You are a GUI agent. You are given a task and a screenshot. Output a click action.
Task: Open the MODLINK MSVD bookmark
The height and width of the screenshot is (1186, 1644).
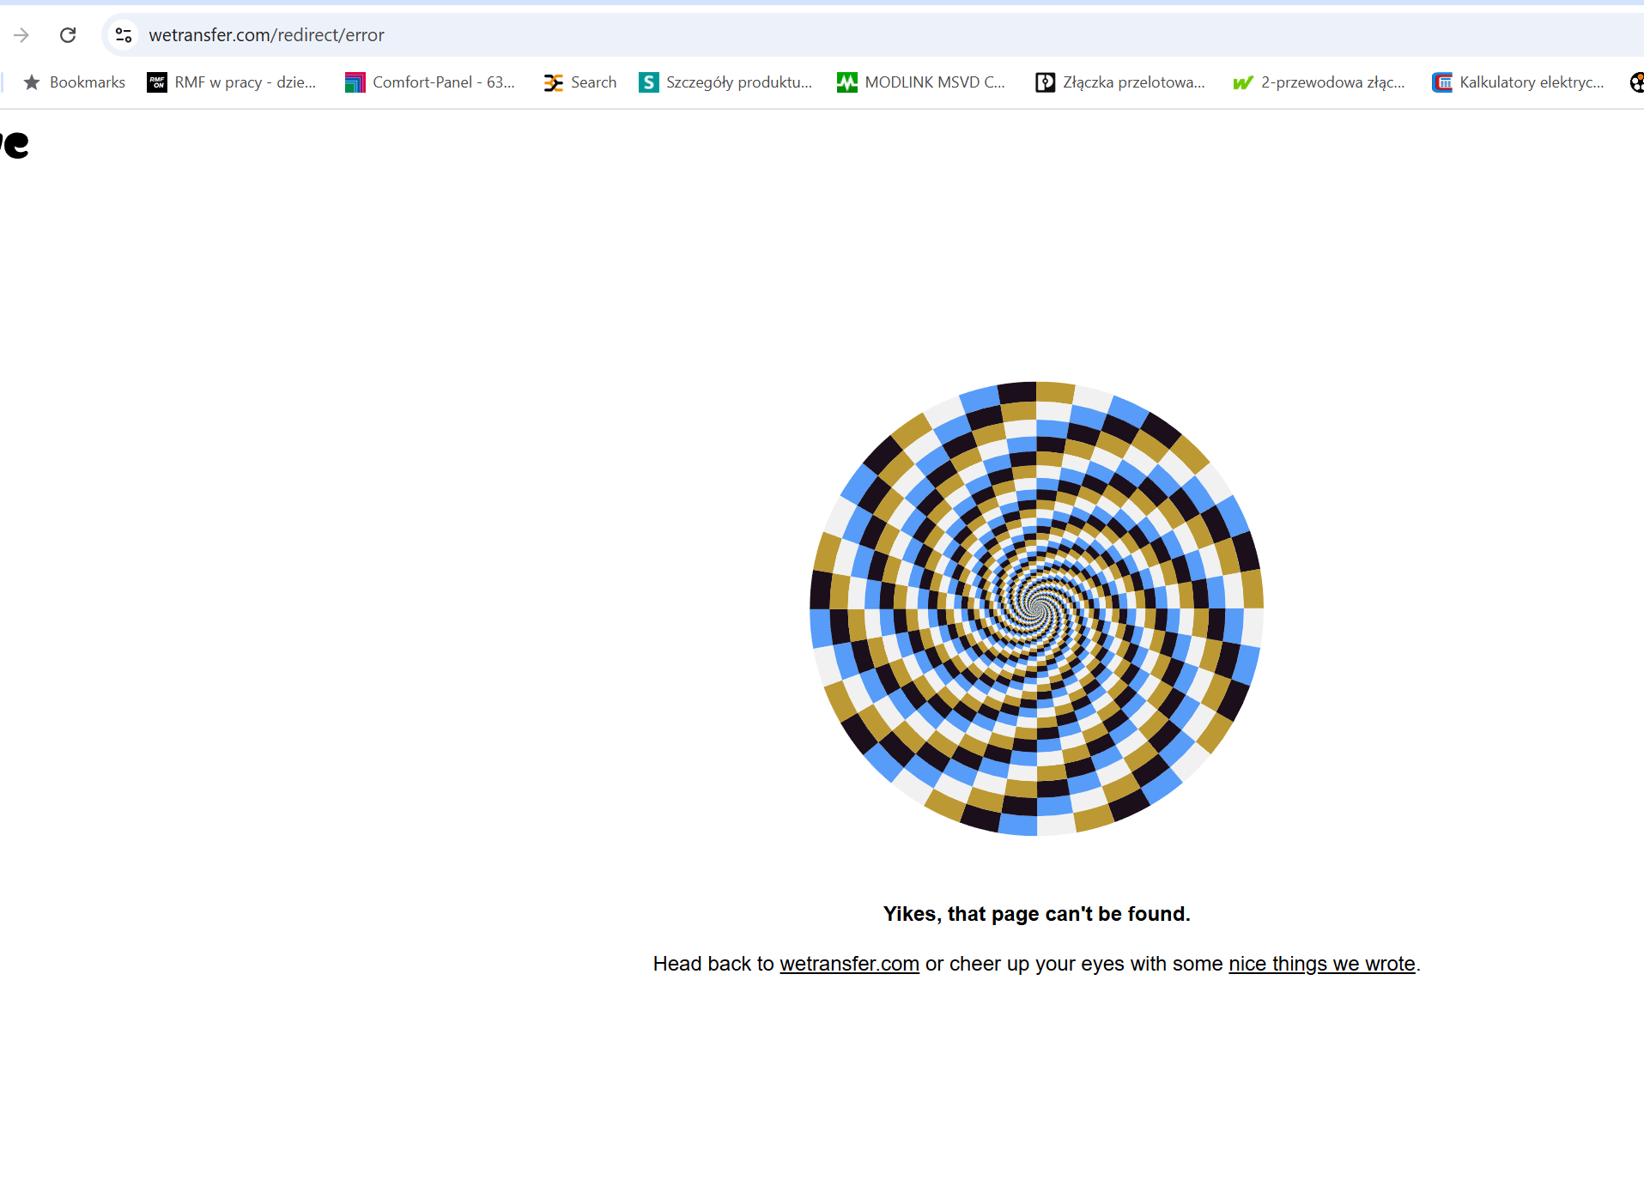[921, 82]
